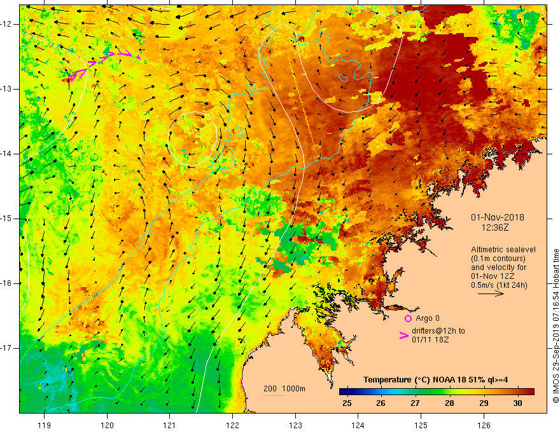Screen dimensions: 560x432
Task: Click the longitude axis label '126'
Action: click(484, 425)
